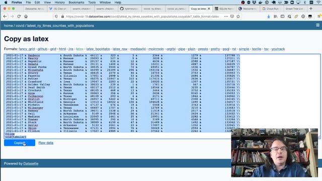Open the Firefox application menu
The image size is (322, 181).
coord(17,3)
